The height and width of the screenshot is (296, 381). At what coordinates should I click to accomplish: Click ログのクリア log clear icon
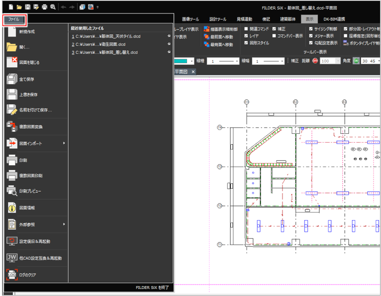tap(12, 275)
